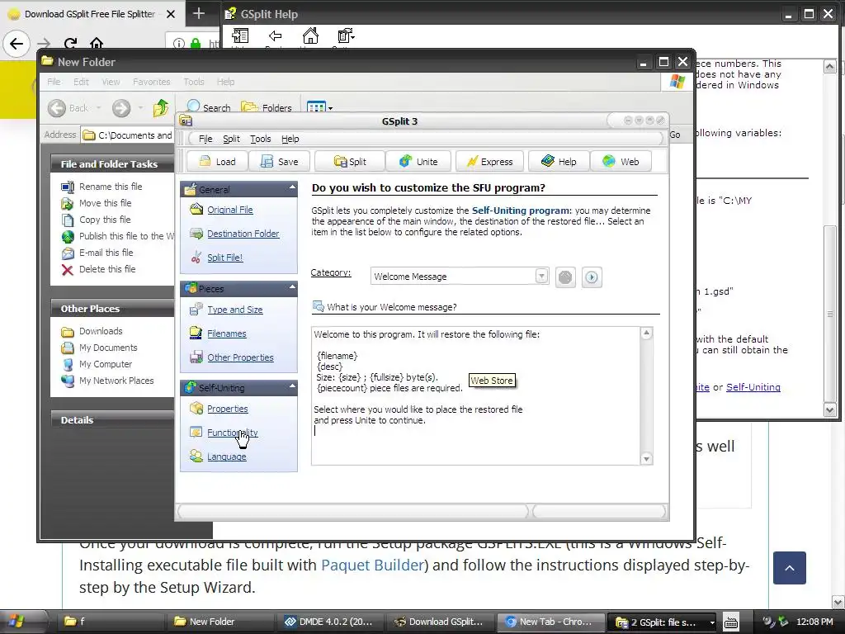845x634 pixels.
Task: Click the welcome message scroll down arrow
Action: 646,459
